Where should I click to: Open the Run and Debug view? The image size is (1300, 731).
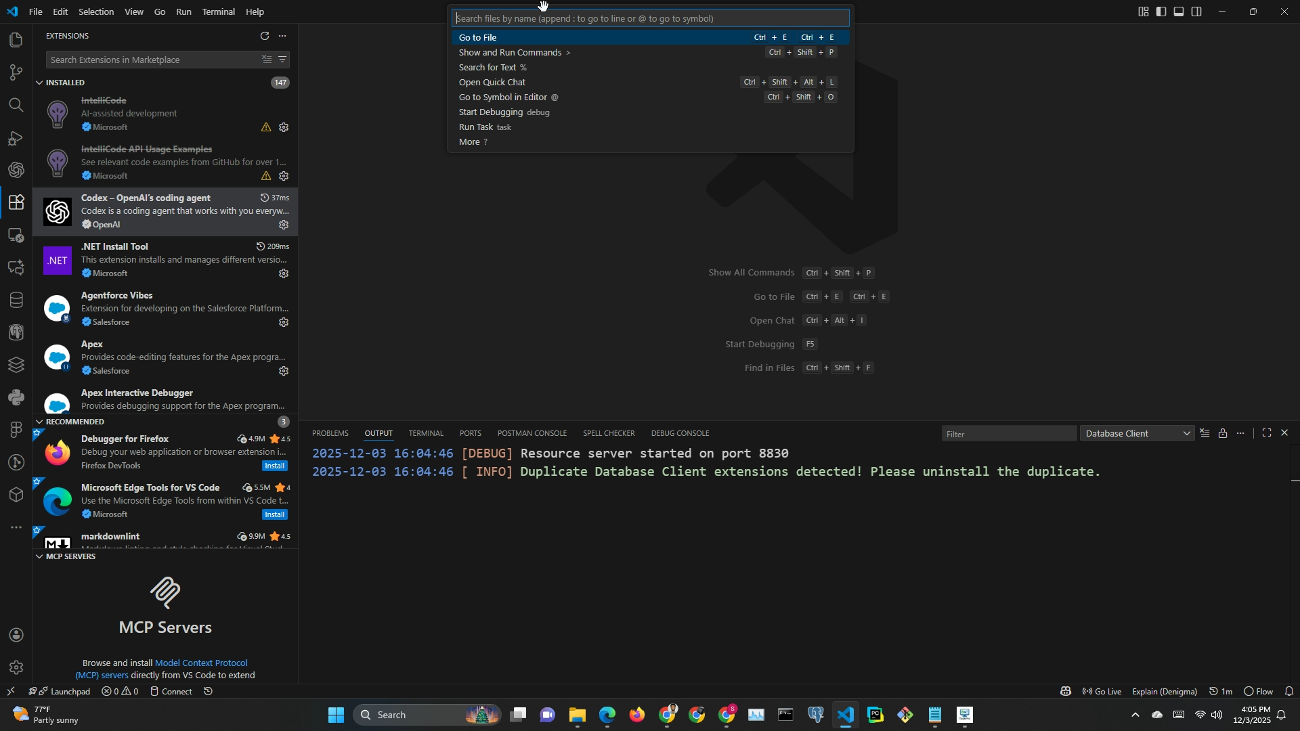pos(16,138)
